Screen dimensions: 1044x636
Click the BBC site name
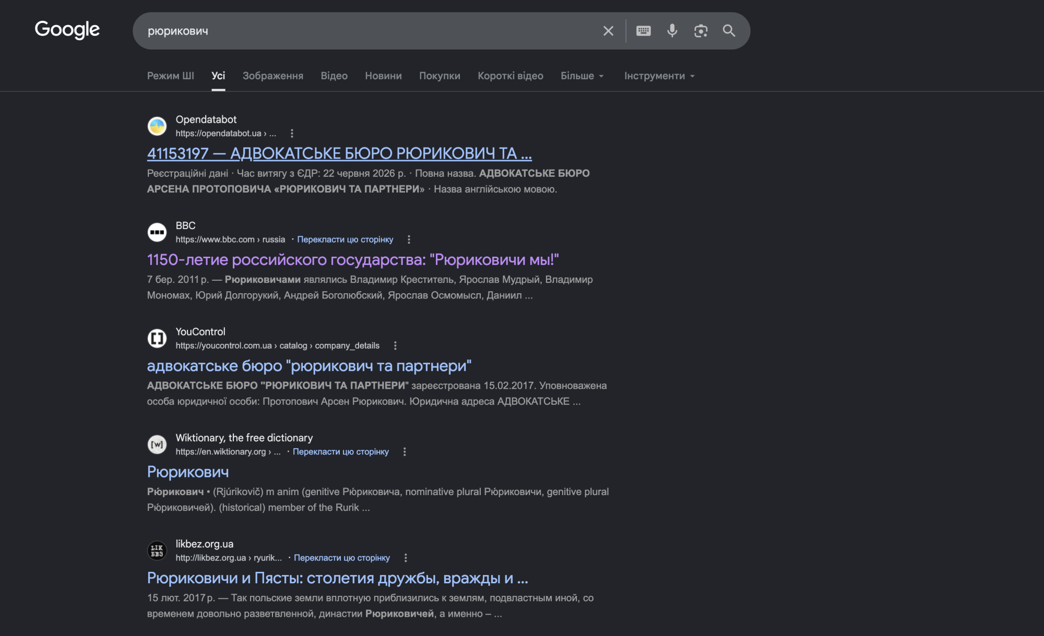(185, 225)
